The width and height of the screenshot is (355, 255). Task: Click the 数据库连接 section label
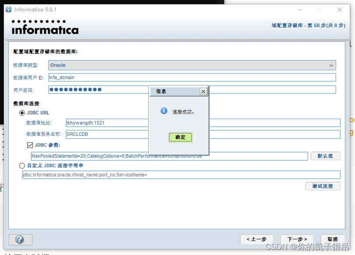[x=26, y=103]
